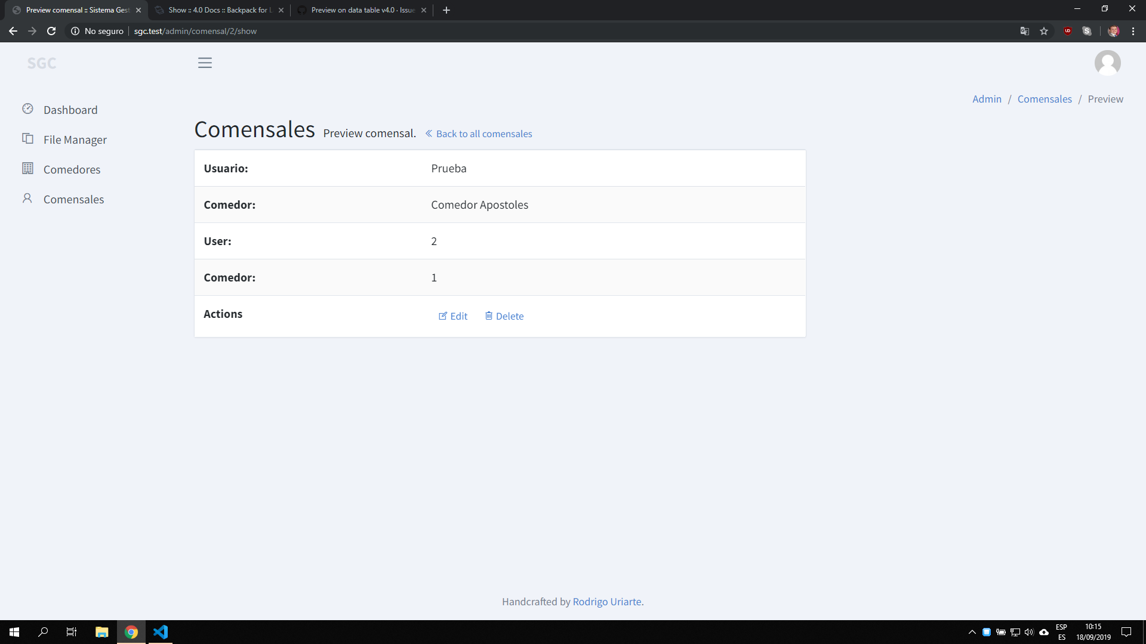
Task: Open the Comensales breadcrumb link
Action: click(x=1045, y=99)
